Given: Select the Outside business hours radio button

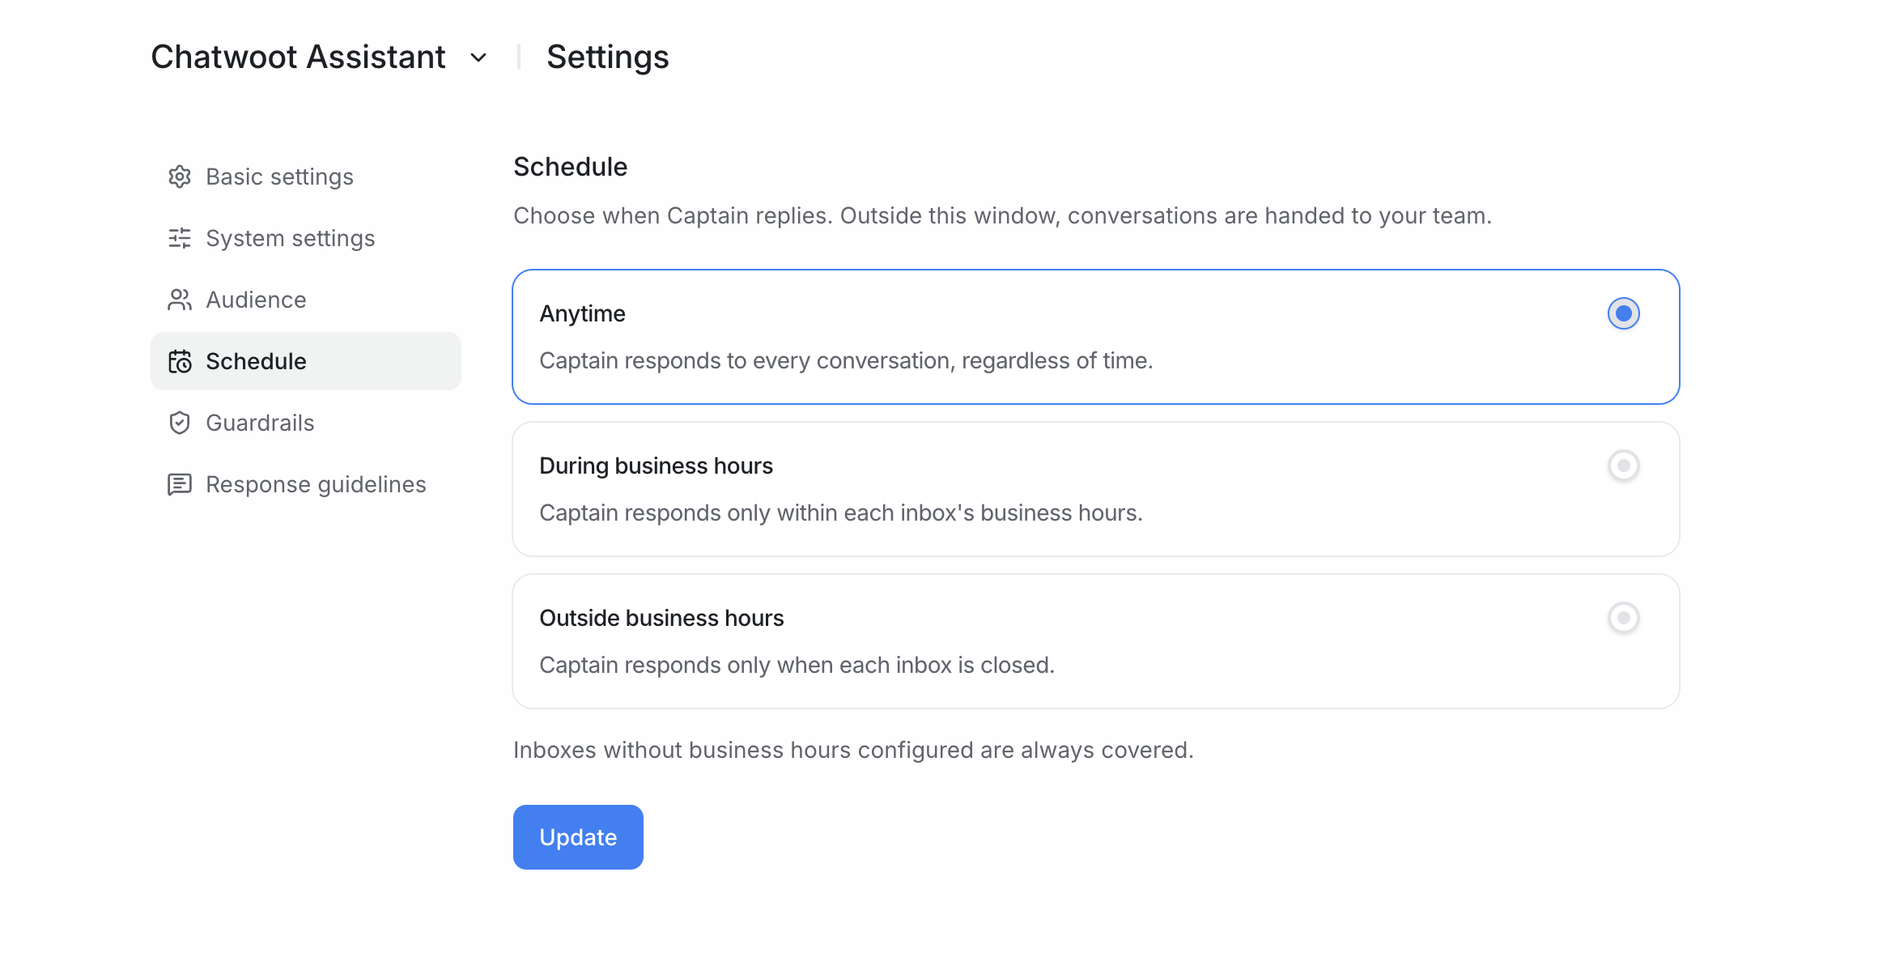Looking at the screenshot, I should 1623,618.
